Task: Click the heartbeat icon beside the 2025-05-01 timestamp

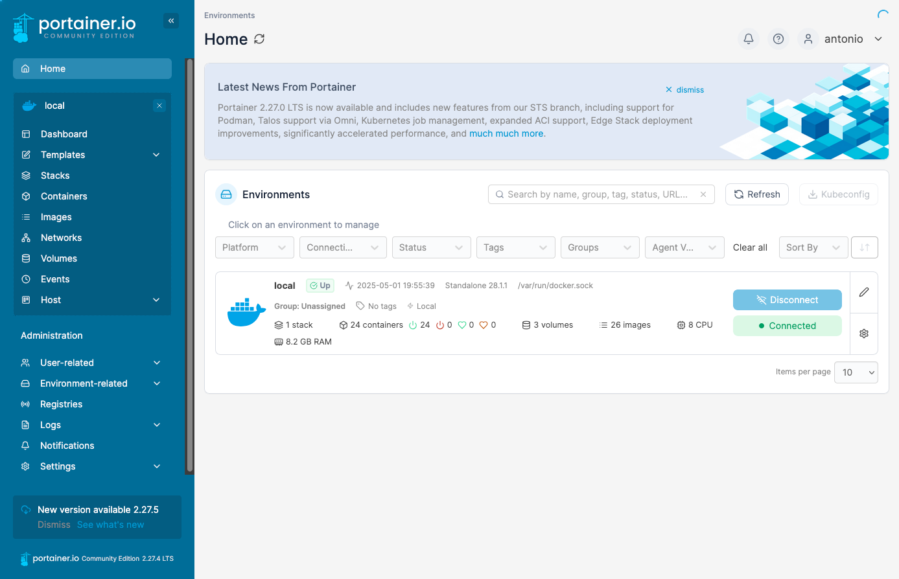Action: 349,285
